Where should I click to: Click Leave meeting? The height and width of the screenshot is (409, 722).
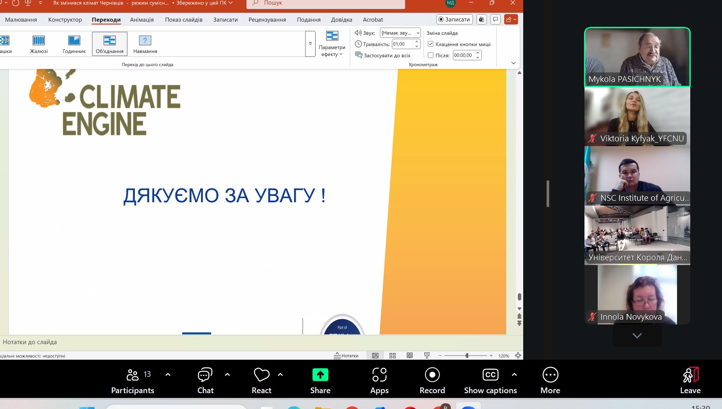click(x=691, y=381)
